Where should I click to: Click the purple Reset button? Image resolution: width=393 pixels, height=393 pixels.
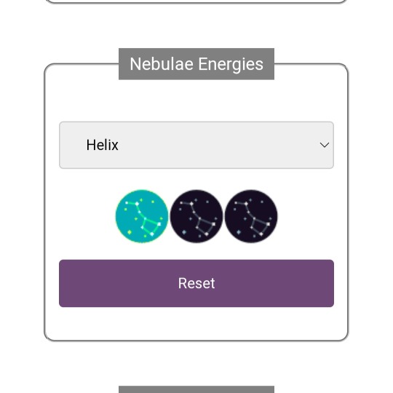pyautogui.click(x=196, y=283)
